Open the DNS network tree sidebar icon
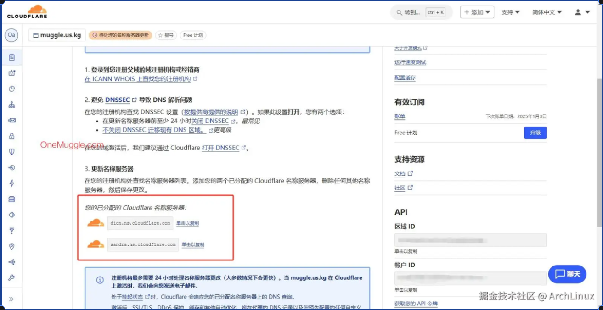 pyautogui.click(x=11, y=105)
